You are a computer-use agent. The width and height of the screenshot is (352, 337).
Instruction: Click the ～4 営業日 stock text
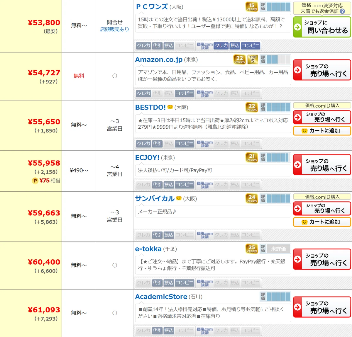(114, 171)
